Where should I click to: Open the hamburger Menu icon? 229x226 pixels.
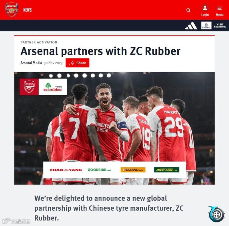coord(220,8)
